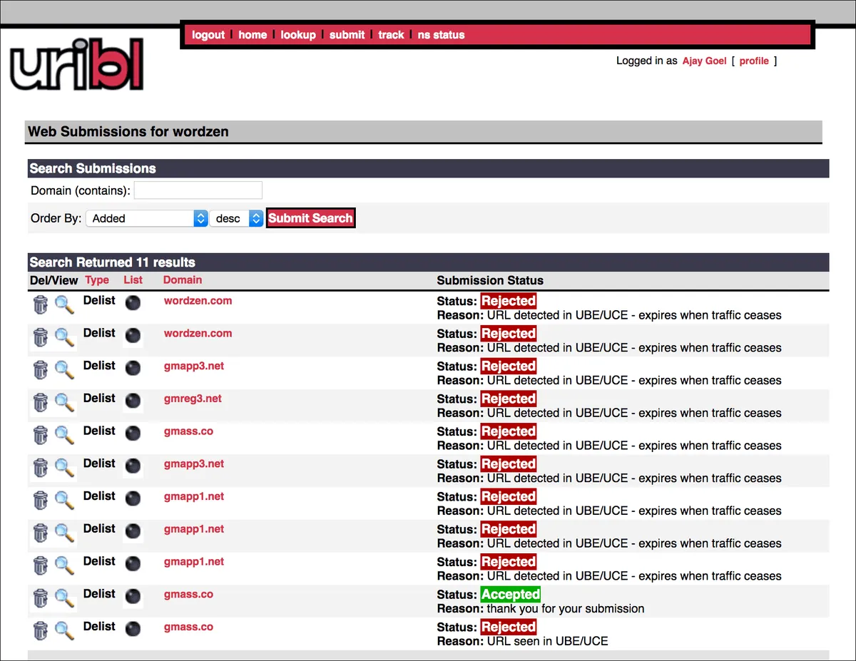This screenshot has width=856, height=661.
Task: Open gmass.co link in 'URL seen in UBE/UCE' row
Action: click(x=188, y=627)
